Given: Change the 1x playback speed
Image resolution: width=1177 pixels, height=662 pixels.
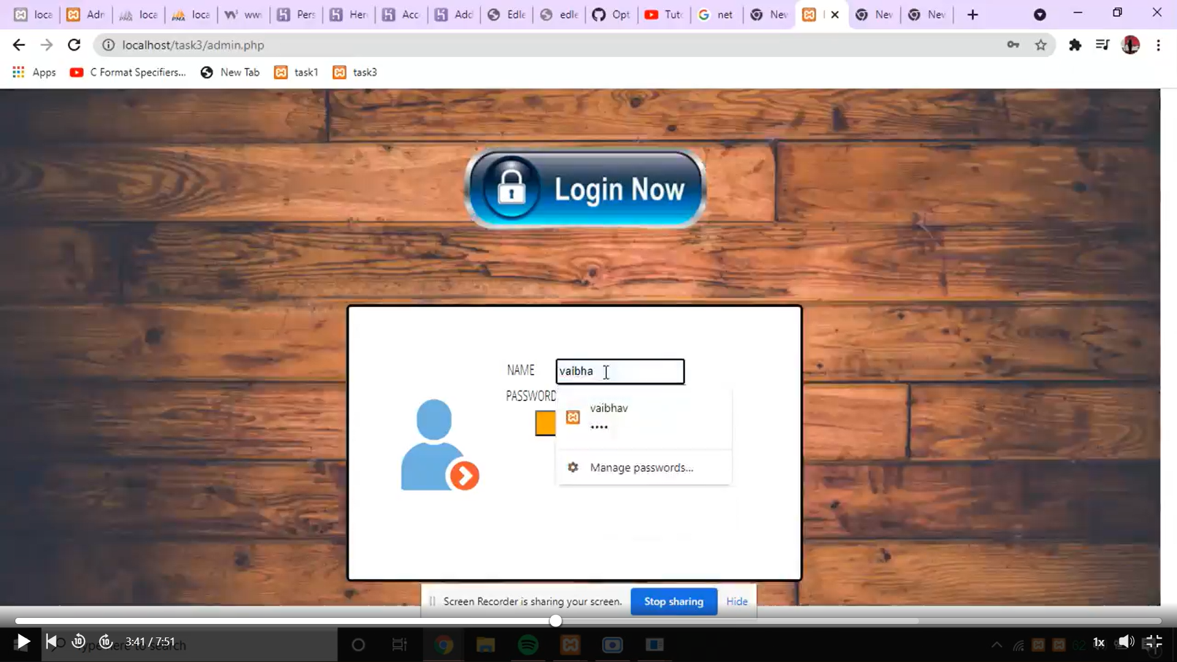Looking at the screenshot, I should (x=1099, y=642).
